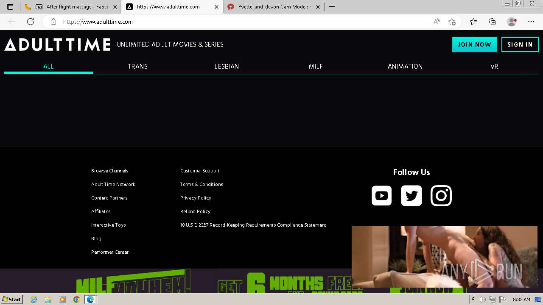543x305 pixels.
Task: Open the tab actions menu icon
Action: coord(10,7)
